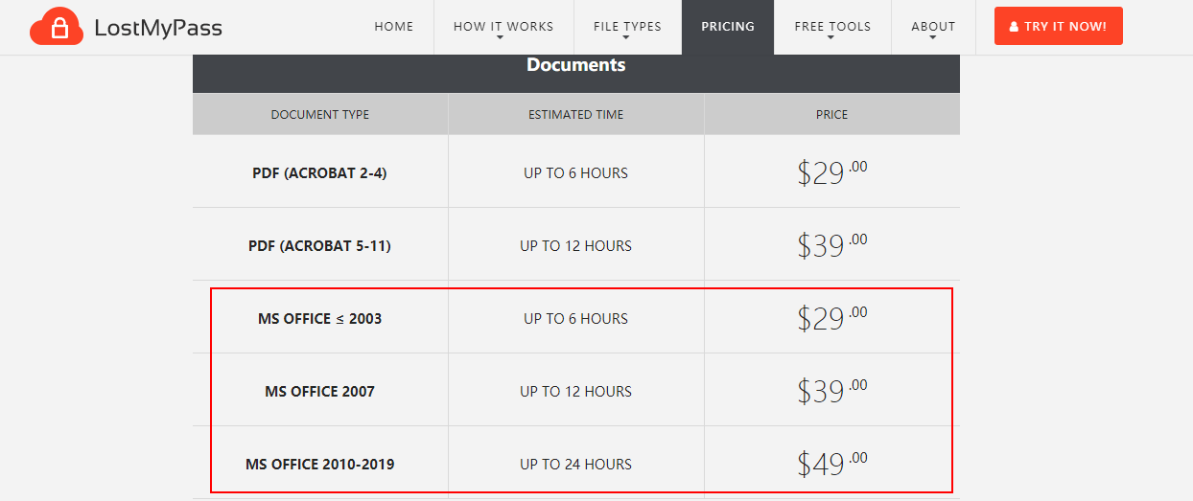Select the PDF (ACROBAT 2-4) row
1193x501 pixels.
[575, 171]
